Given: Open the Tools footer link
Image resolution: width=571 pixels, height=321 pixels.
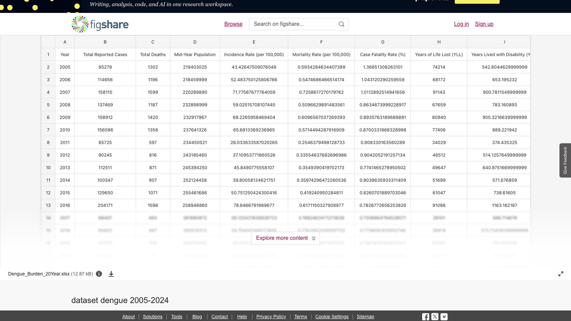Looking at the screenshot, I should (x=177, y=317).
